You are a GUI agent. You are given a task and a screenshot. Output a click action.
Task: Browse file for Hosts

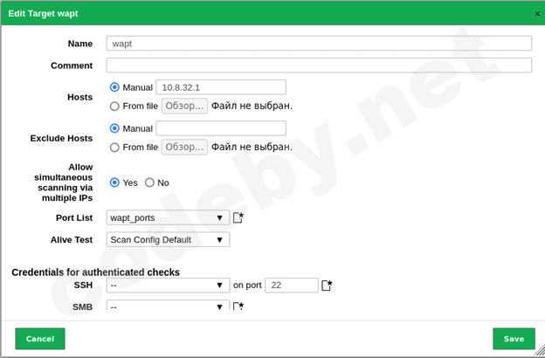184,106
